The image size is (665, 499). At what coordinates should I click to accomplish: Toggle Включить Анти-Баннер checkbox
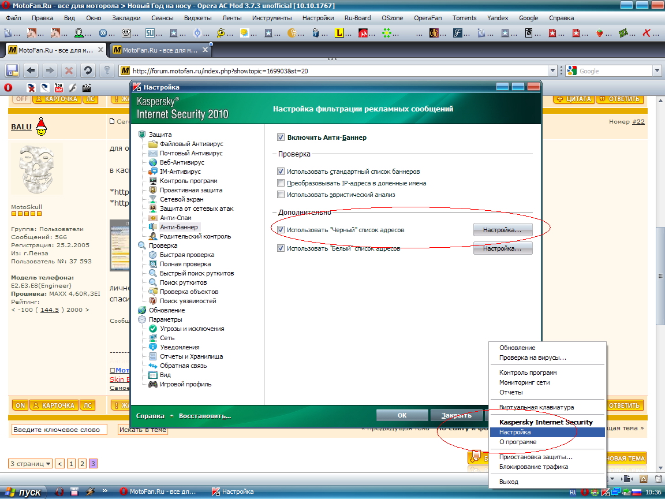click(x=281, y=137)
